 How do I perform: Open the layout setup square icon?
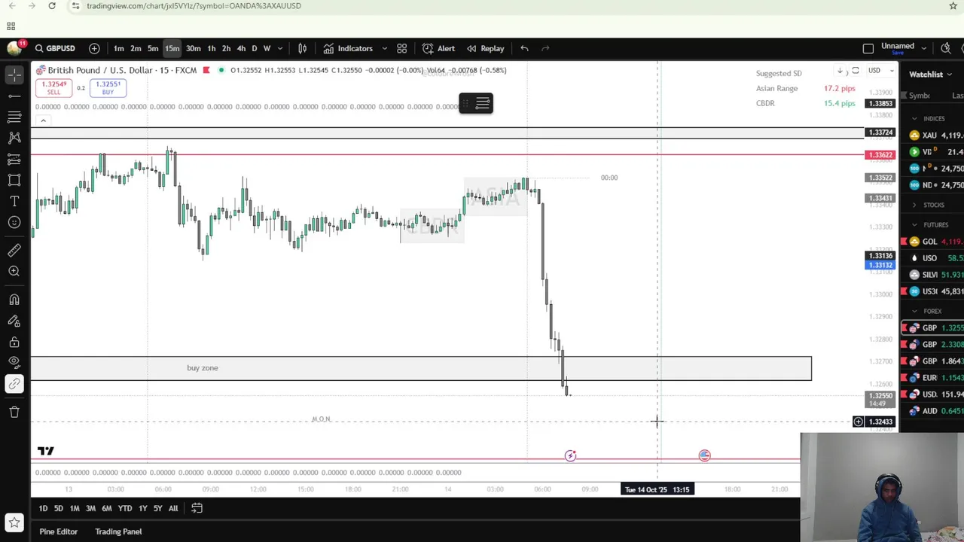(868, 48)
